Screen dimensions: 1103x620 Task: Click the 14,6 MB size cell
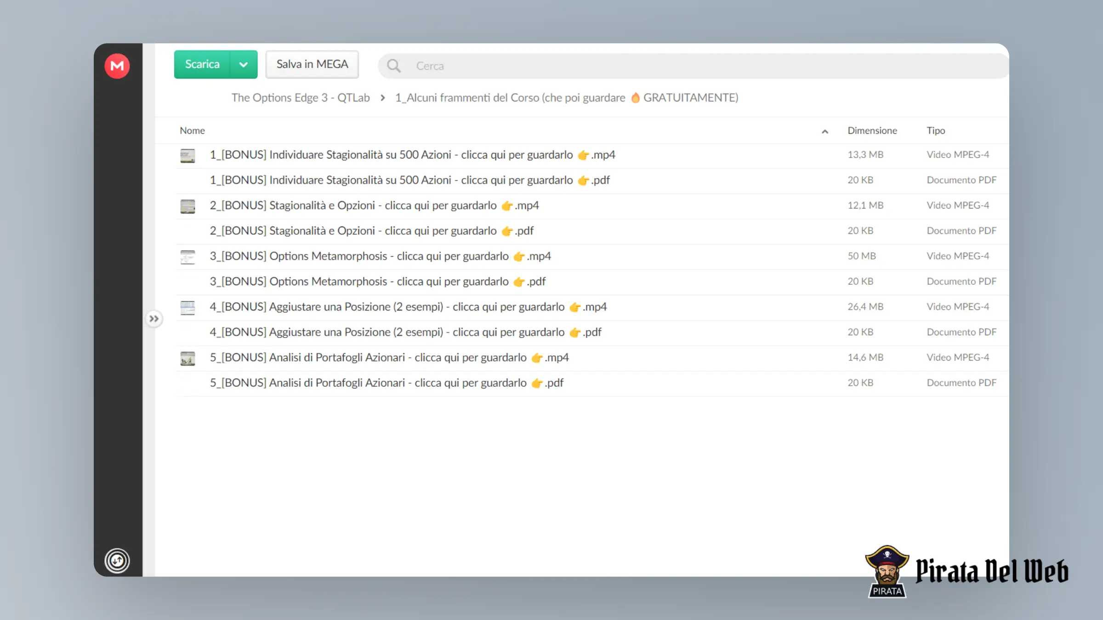[x=865, y=357]
